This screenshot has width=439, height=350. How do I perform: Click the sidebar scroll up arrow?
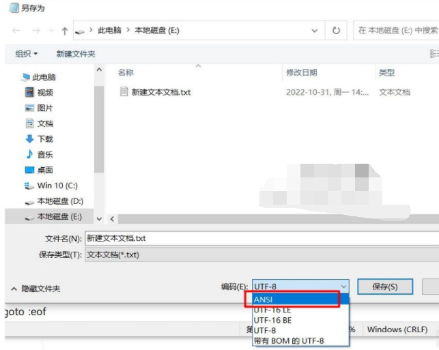click(99, 70)
